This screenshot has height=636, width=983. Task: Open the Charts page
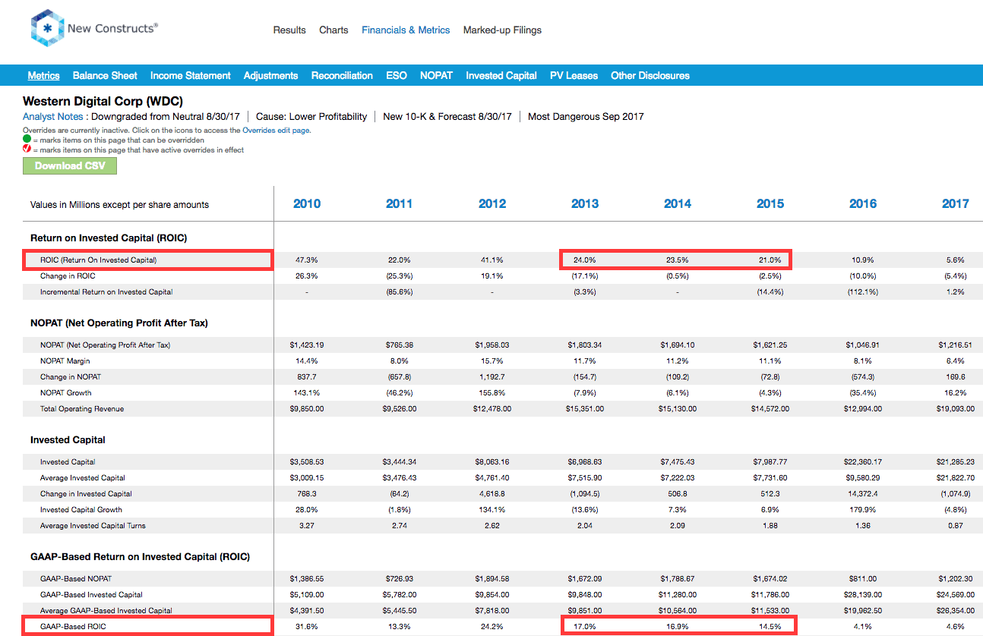pos(333,30)
